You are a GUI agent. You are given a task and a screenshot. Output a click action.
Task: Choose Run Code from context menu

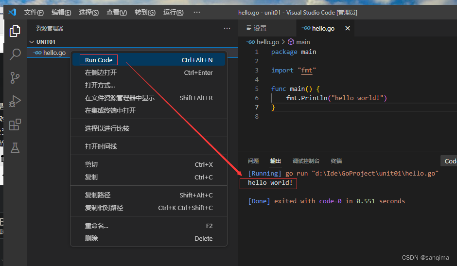(x=149, y=60)
